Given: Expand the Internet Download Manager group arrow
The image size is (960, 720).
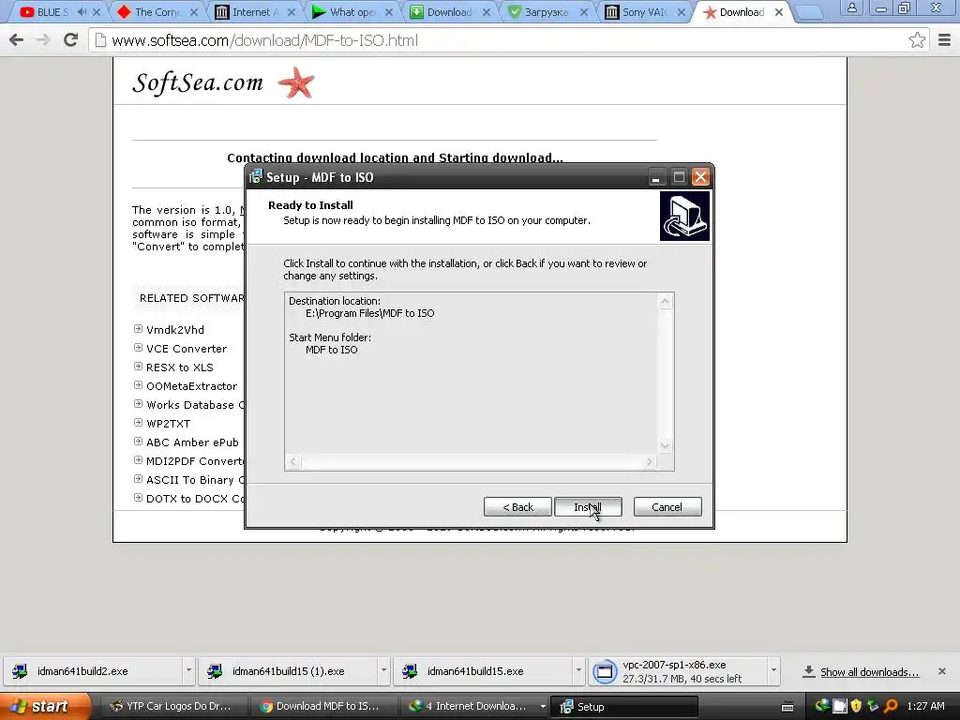Looking at the screenshot, I should [x=543, y=707].
